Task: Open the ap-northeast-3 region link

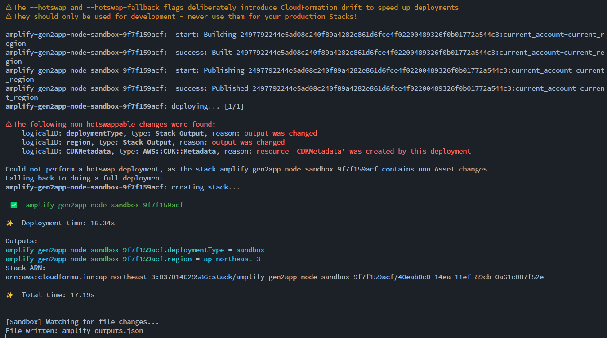Action: [232, 259]
